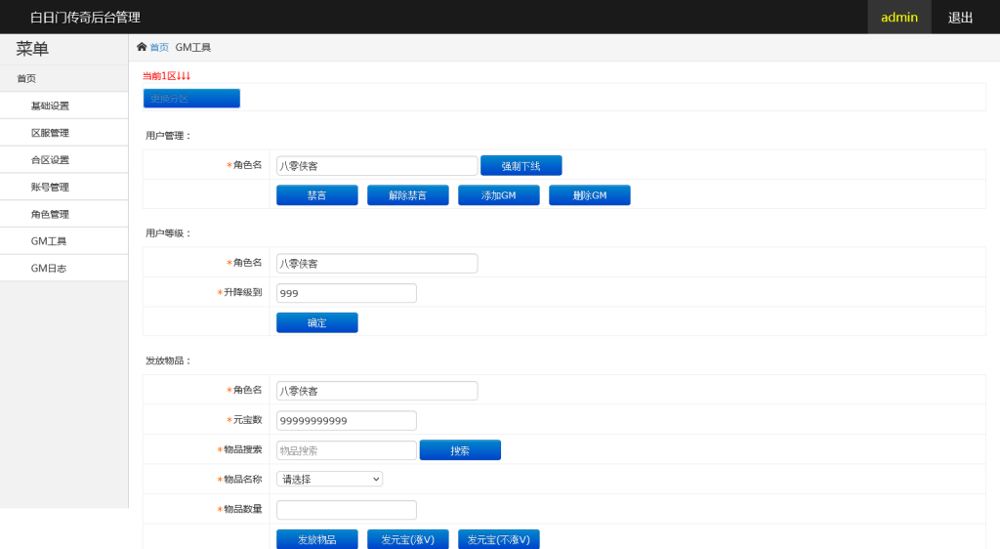The height and width of the screenshot is (549, 1000).
Task: Go to 区服管理 in sidebar
Action: coord(50,133)
